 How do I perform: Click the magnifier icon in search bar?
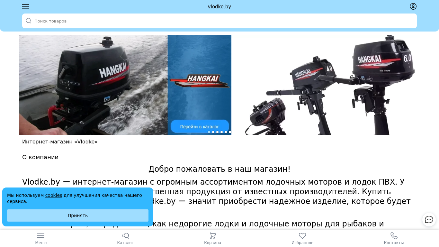click(x=29, y=21)
